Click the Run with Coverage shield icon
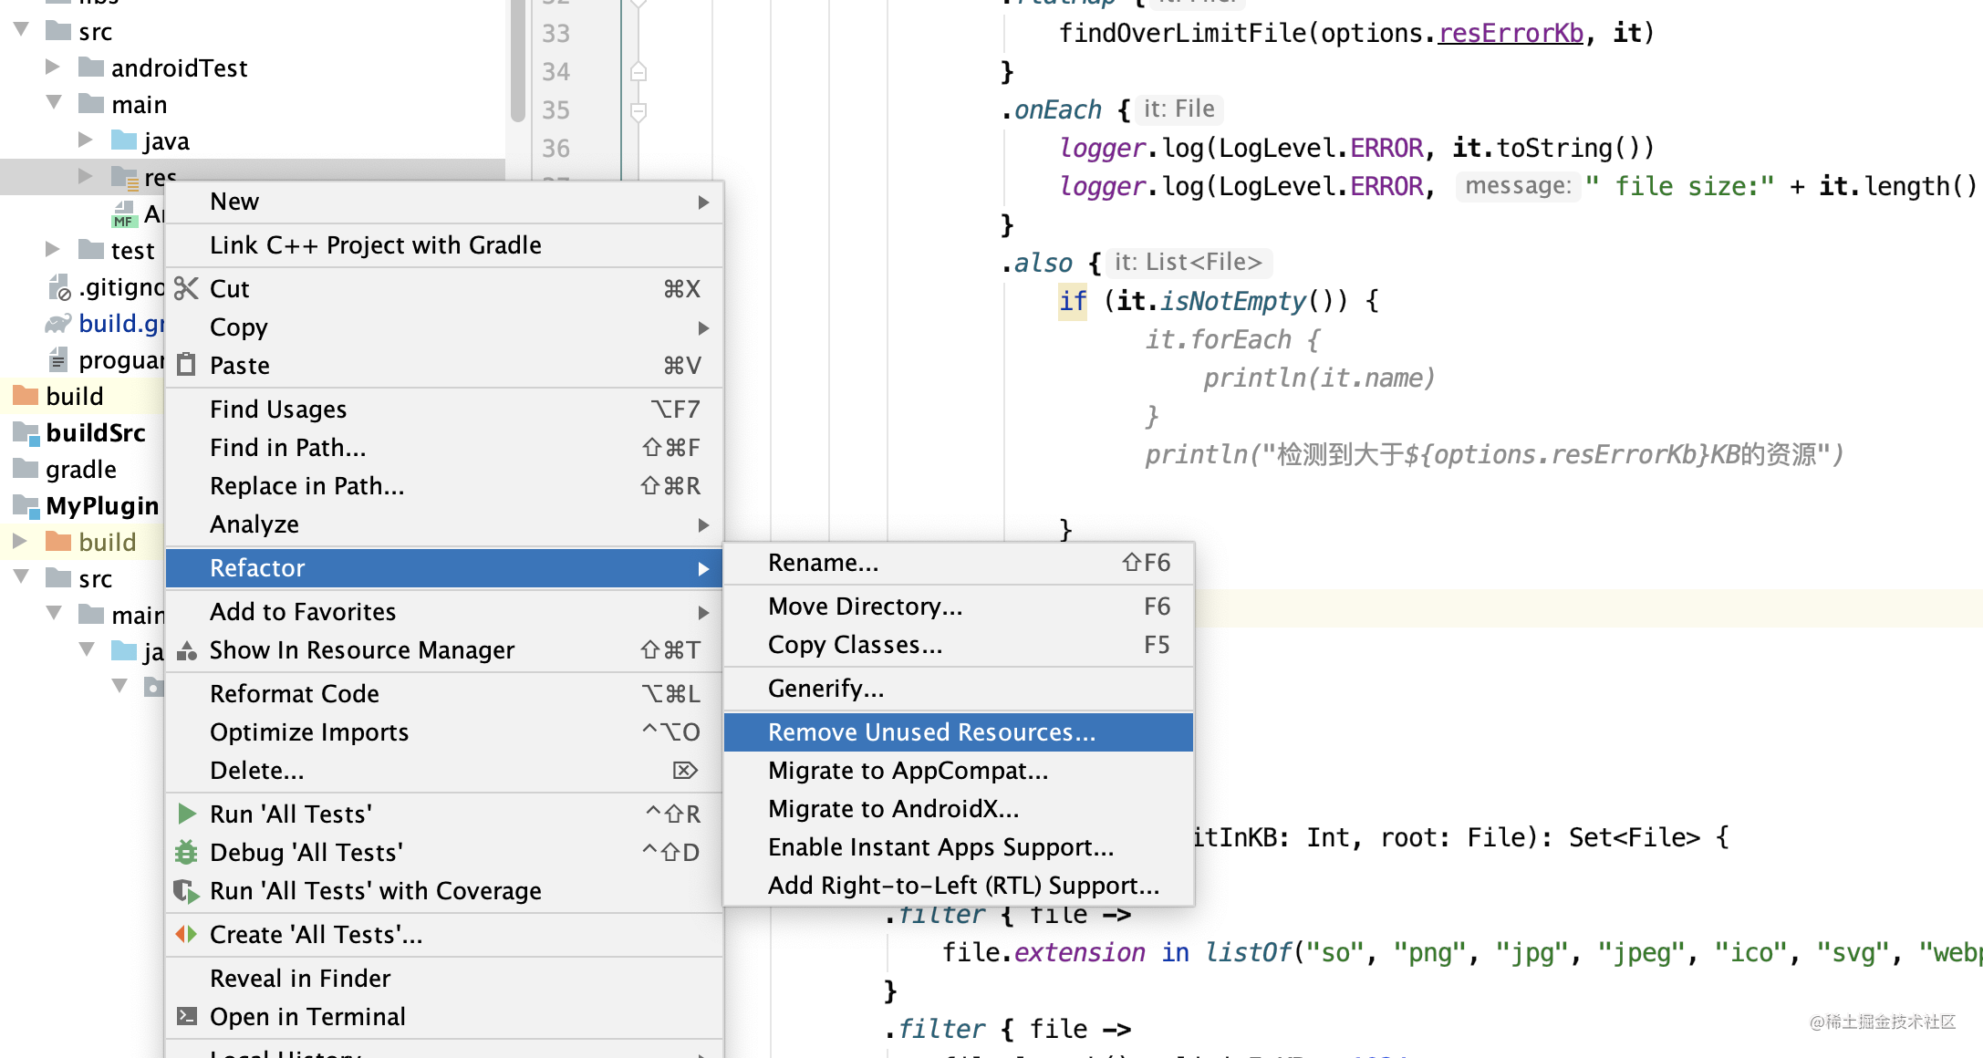The image size is (1983, 1058). click(186, 890)
